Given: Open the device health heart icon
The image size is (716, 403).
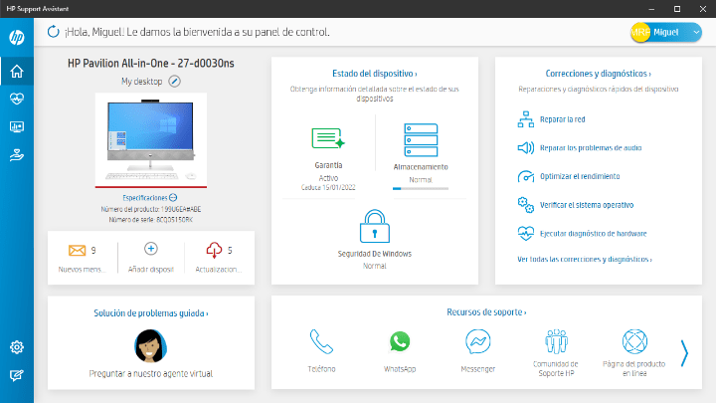Looking at the screenshot, I should coord(17,99).
